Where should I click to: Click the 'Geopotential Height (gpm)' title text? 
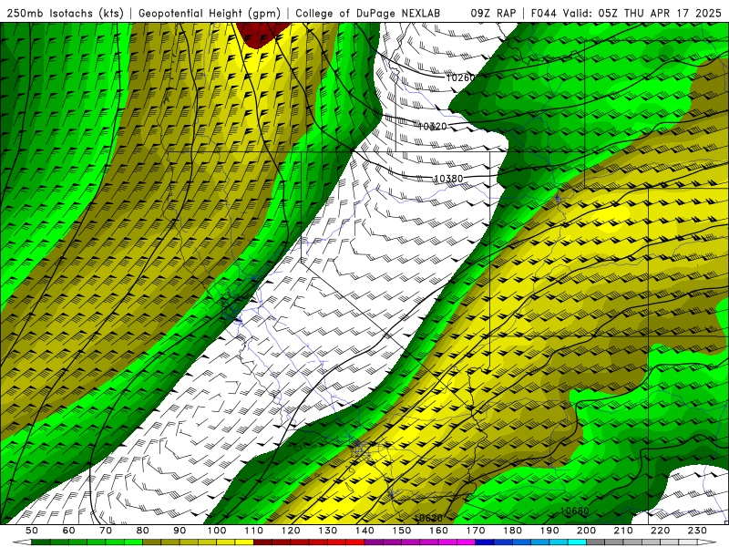point(210,14)
